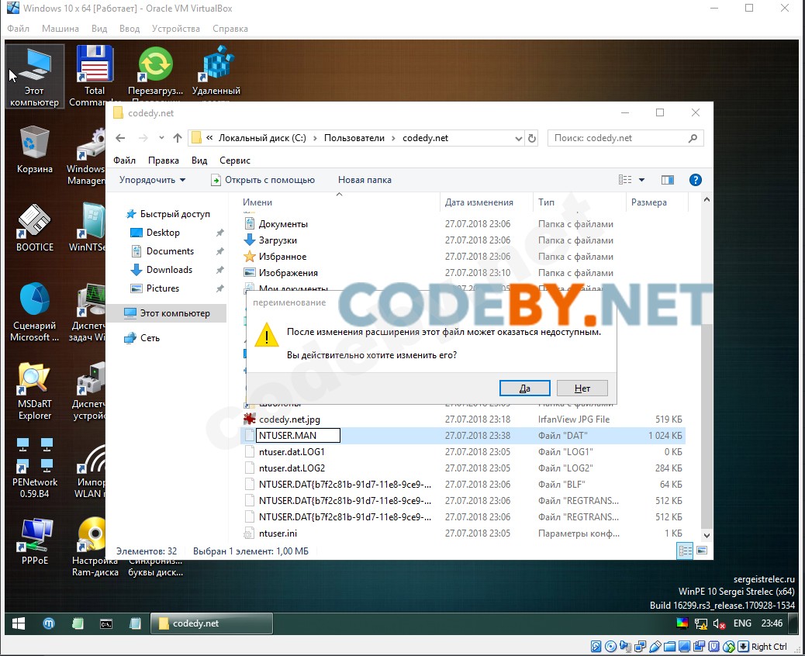
Task: Open PENetwork 0.59.B4 shortcut
Action: pyautogui.click(x=34, y=468)
